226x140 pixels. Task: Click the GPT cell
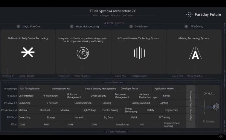(x=150, y=125)
